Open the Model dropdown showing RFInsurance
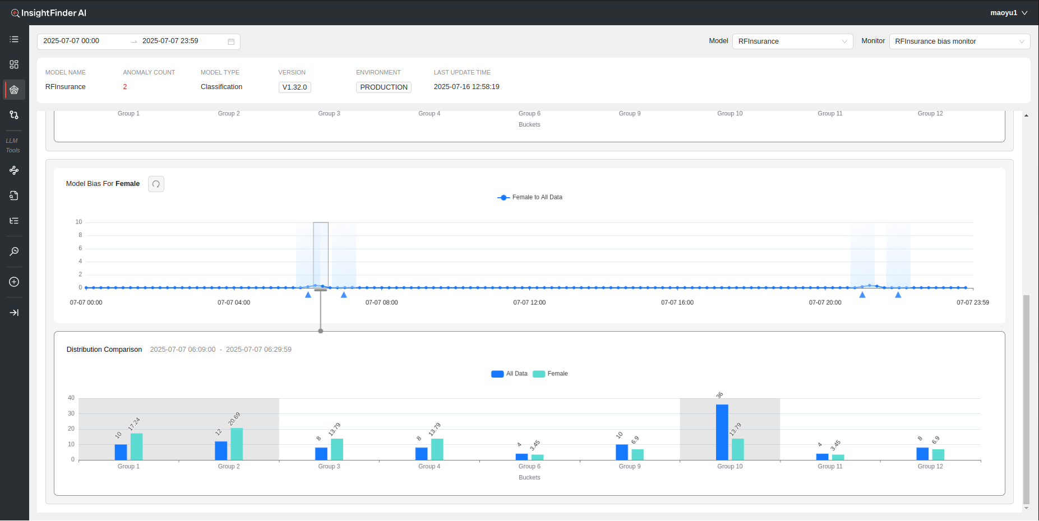1039x521 pixels. click(792, 41)
